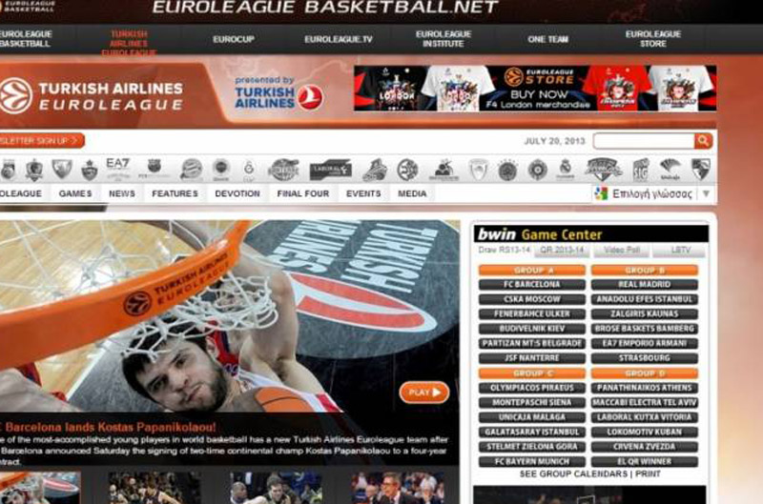763x504 pixels.
Task: Open the Barcelona lands Kostas Papanikolaou headline
Action: [x=108, y=427]
